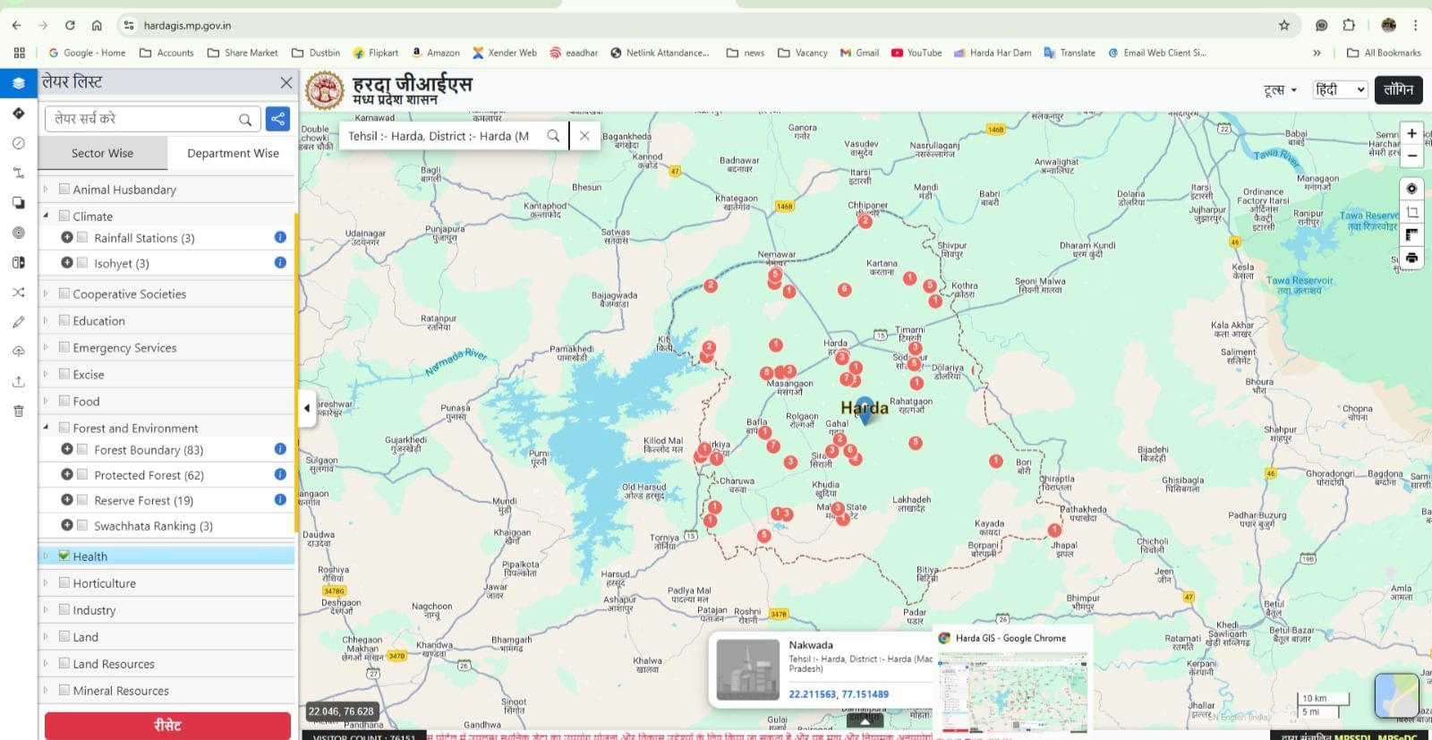Open the overlay squares tool in sidebar
Viewport: 1432px width, 740px height.
(x=18, y=203)
